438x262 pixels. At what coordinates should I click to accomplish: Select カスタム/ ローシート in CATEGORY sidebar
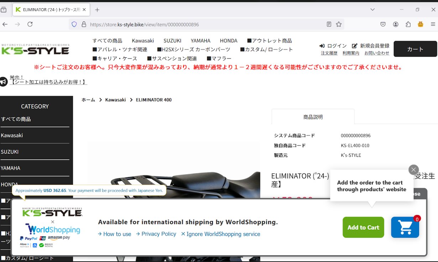[x=27, y=258]
